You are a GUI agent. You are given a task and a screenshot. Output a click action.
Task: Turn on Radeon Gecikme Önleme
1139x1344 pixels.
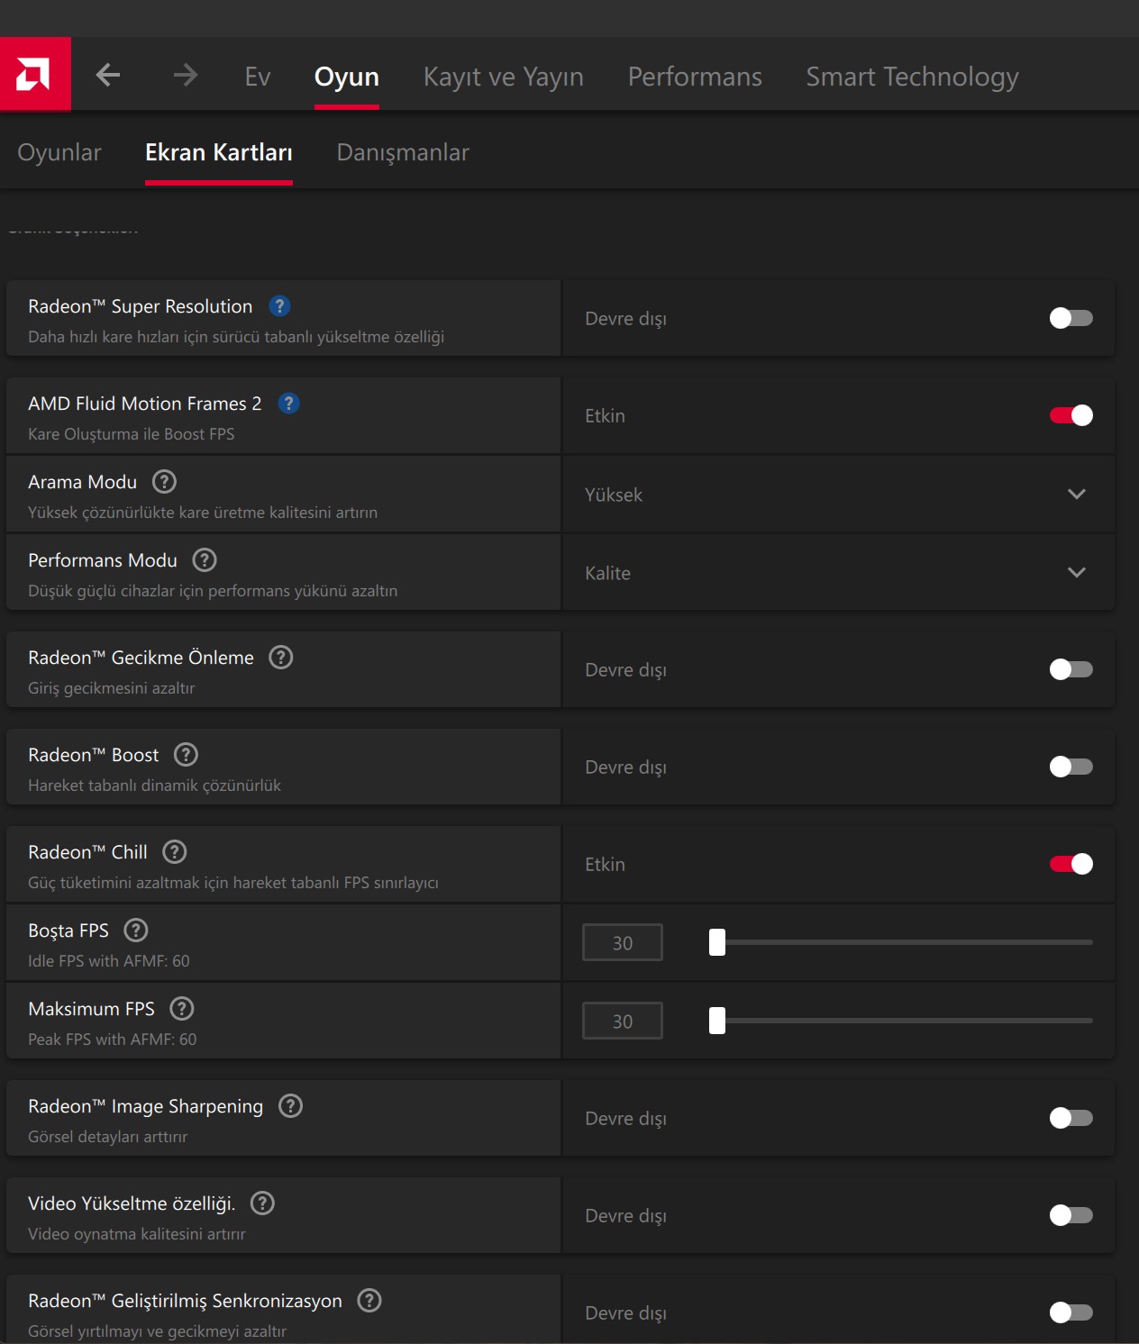click(x=1071, y=669)
